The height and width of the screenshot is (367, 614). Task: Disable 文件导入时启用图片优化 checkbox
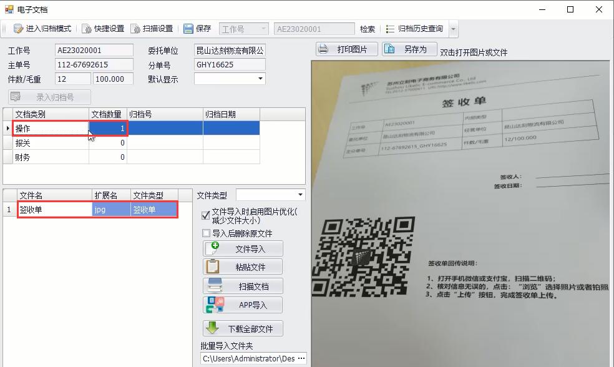pos(206,215)
